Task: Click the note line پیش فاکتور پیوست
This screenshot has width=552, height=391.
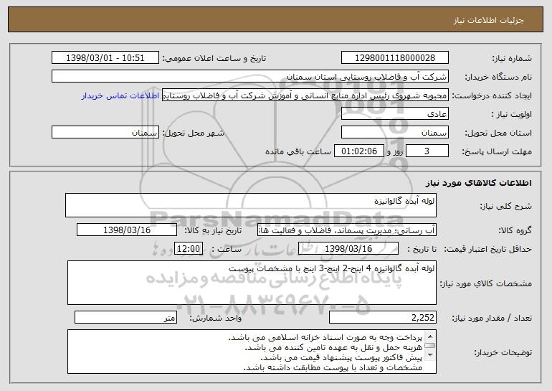Action: [x=341, y=357]
